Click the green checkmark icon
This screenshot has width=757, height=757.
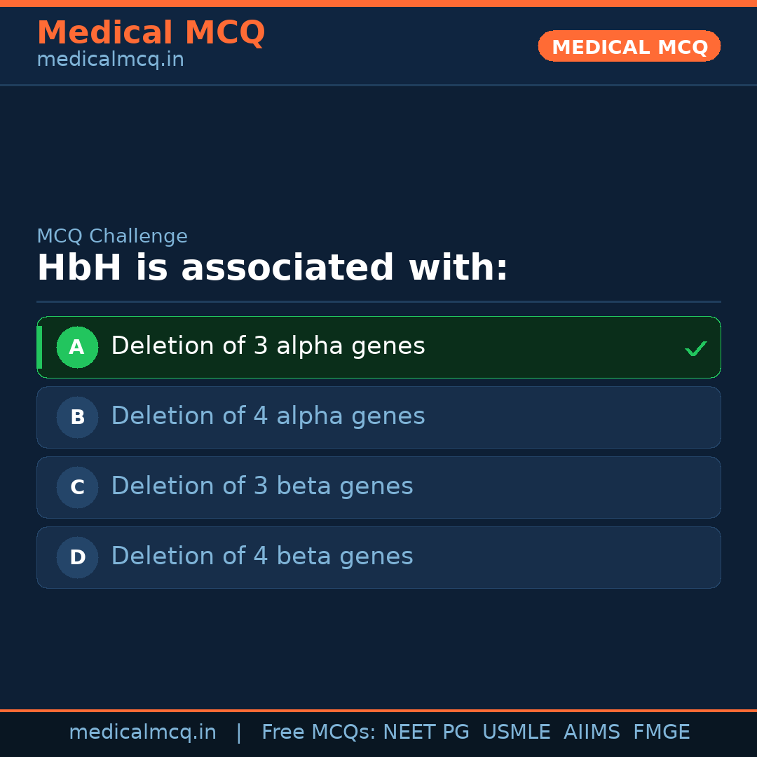coord(695,348)
